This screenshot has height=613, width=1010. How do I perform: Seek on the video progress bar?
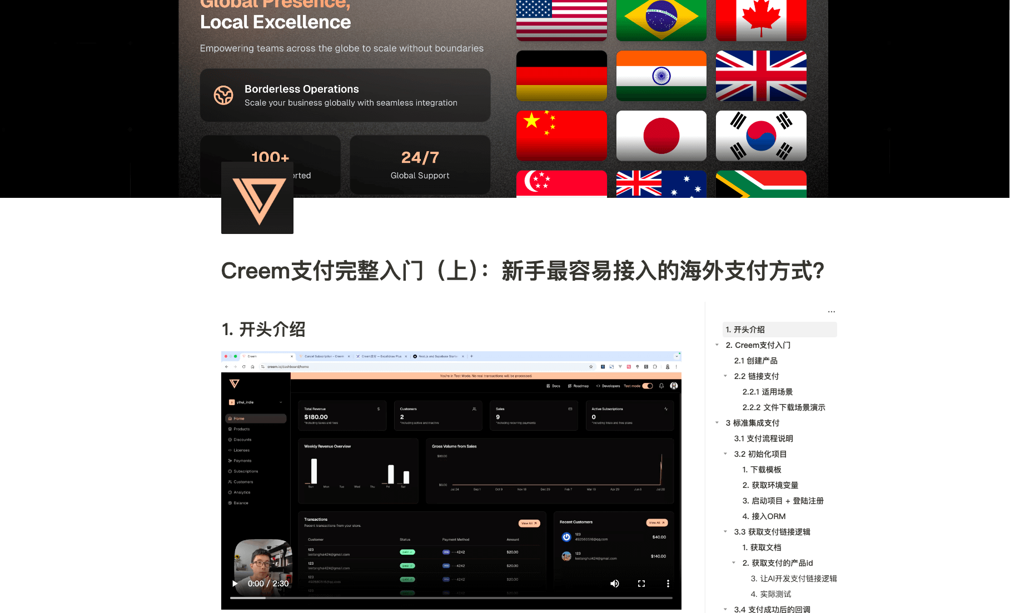pos(451,598)
